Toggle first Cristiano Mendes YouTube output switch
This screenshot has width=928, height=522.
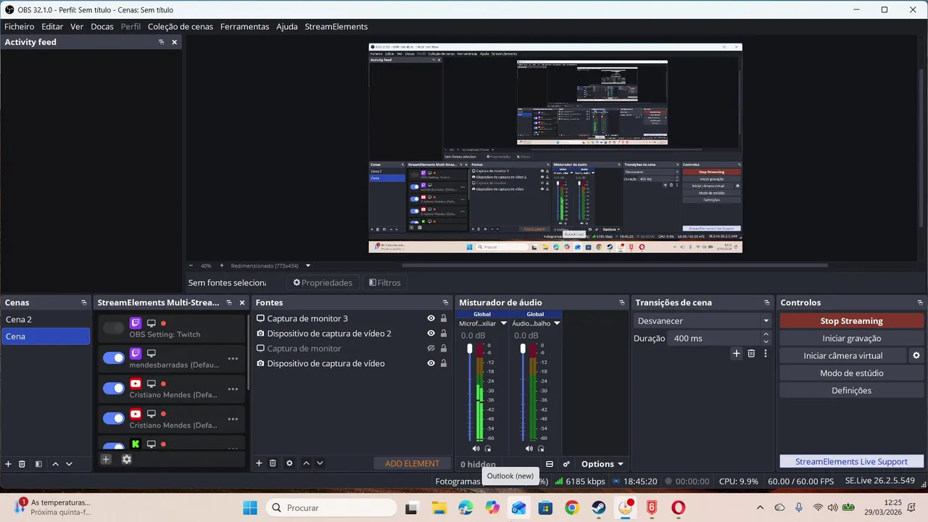click(114, 389)
